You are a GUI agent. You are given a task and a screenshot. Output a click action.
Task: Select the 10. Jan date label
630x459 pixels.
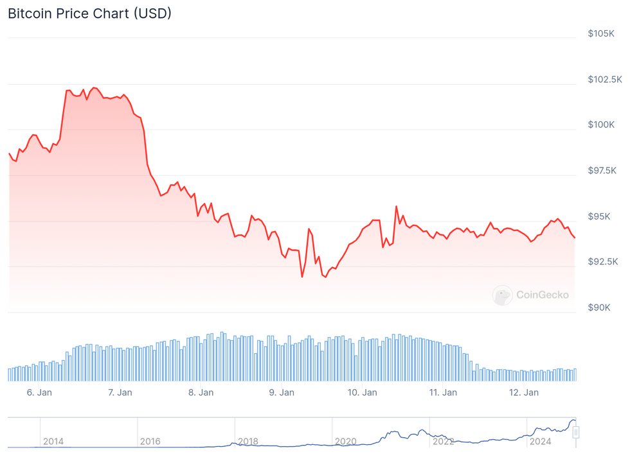362,392
